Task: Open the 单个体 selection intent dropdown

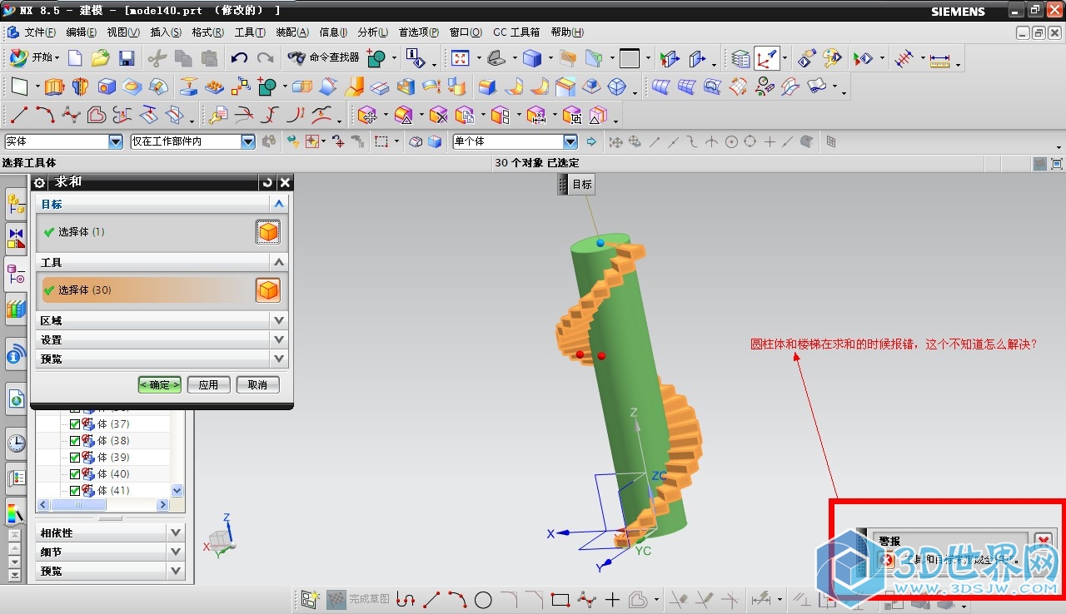Action: 570,142
